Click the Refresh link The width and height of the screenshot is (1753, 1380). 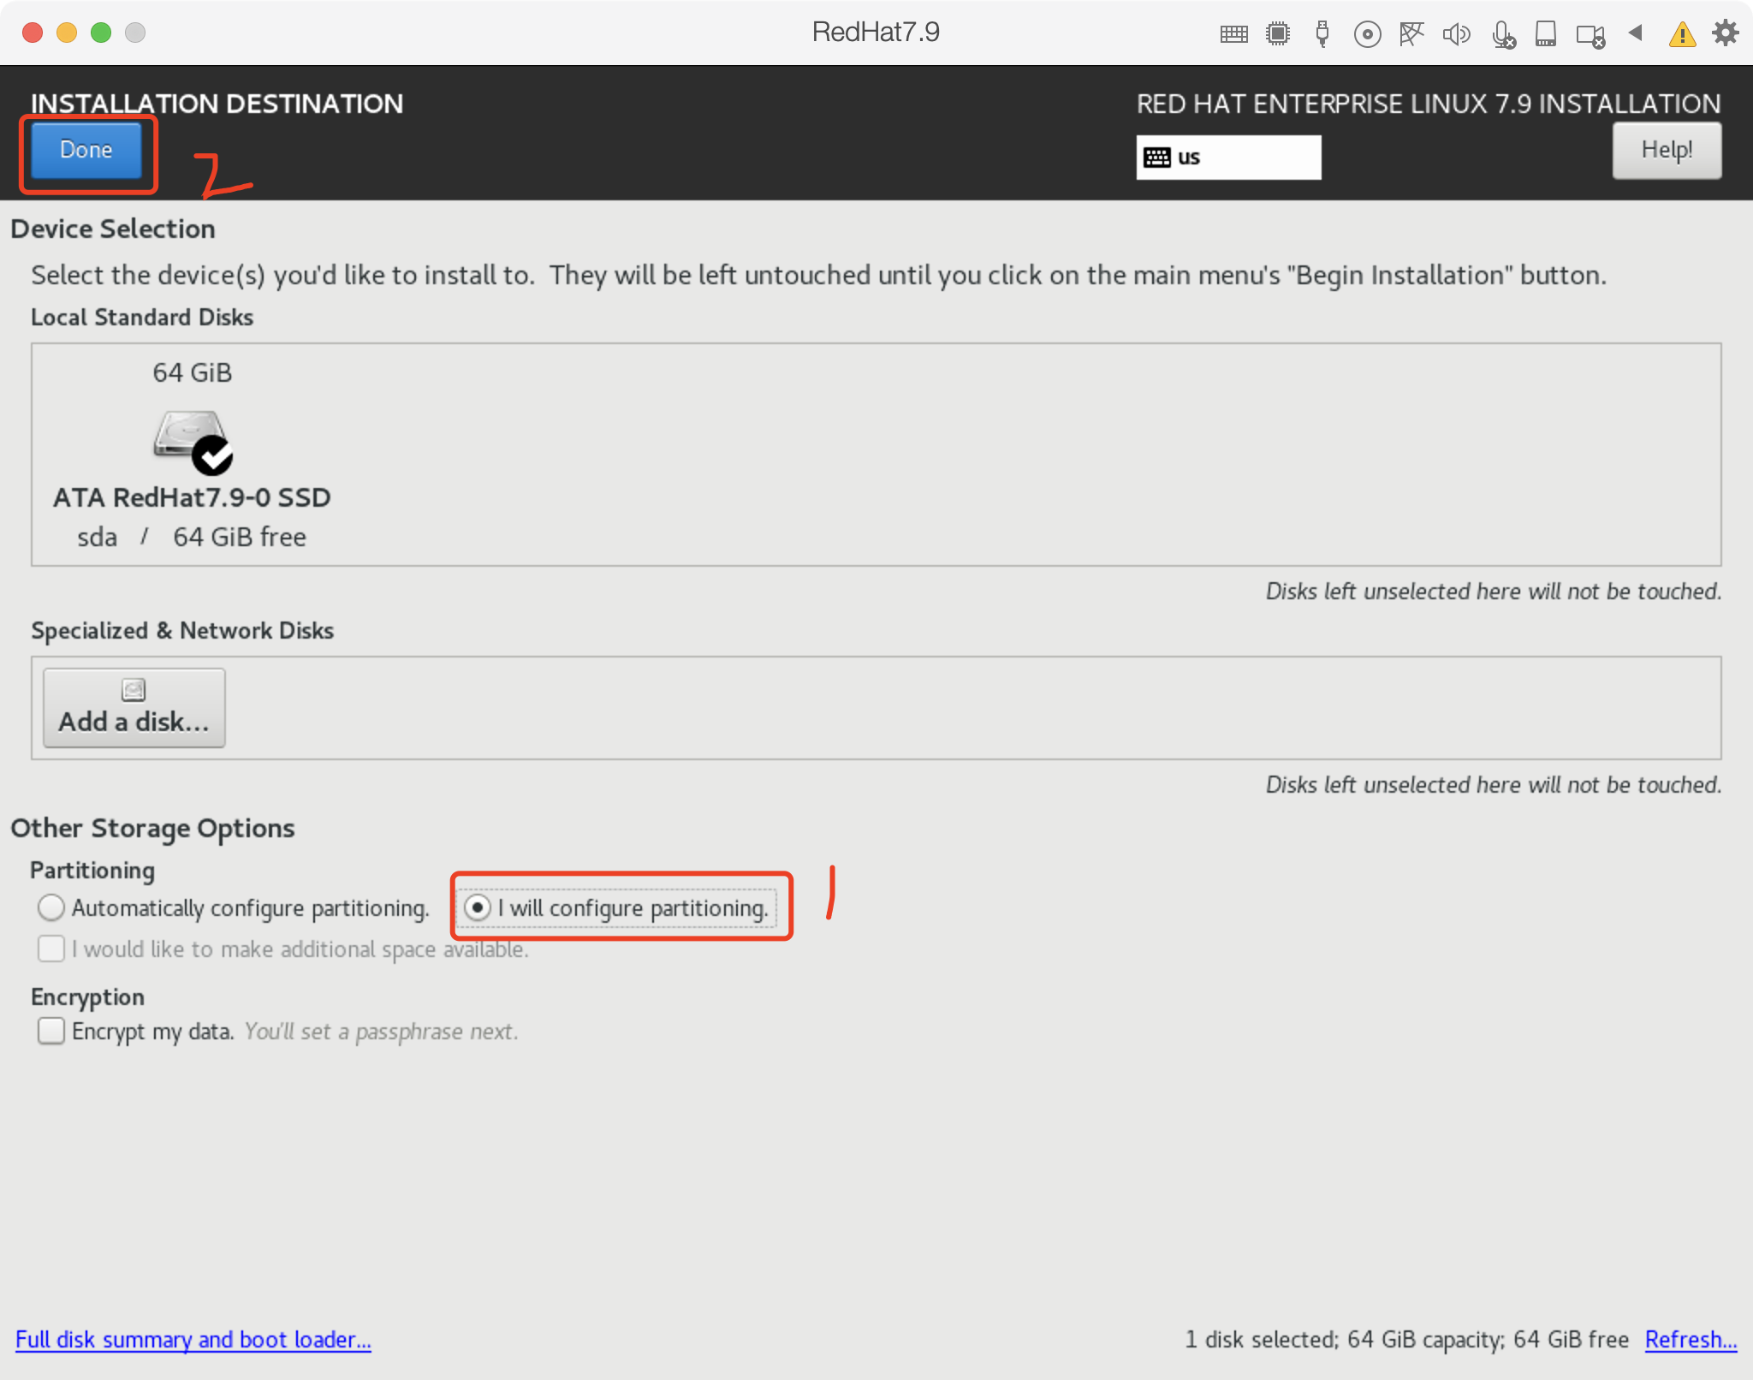pyautogui.click(x=1690, y=1339)
